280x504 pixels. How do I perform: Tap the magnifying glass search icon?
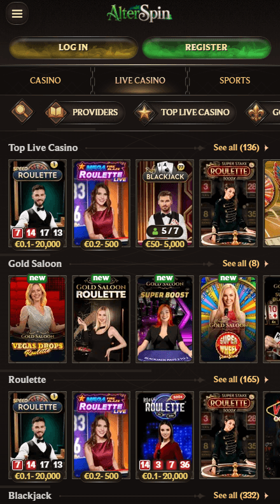click(22, 112)
